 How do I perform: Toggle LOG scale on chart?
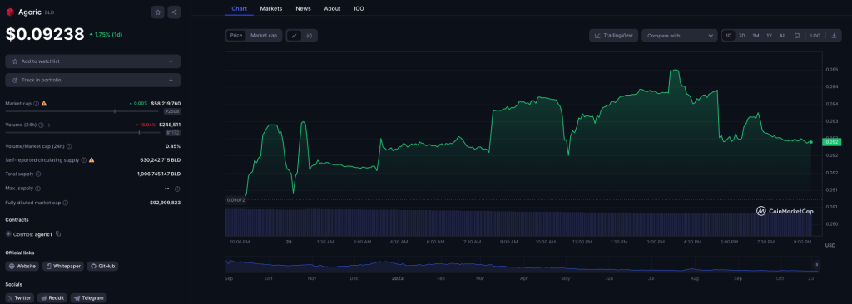click(815, 35)
